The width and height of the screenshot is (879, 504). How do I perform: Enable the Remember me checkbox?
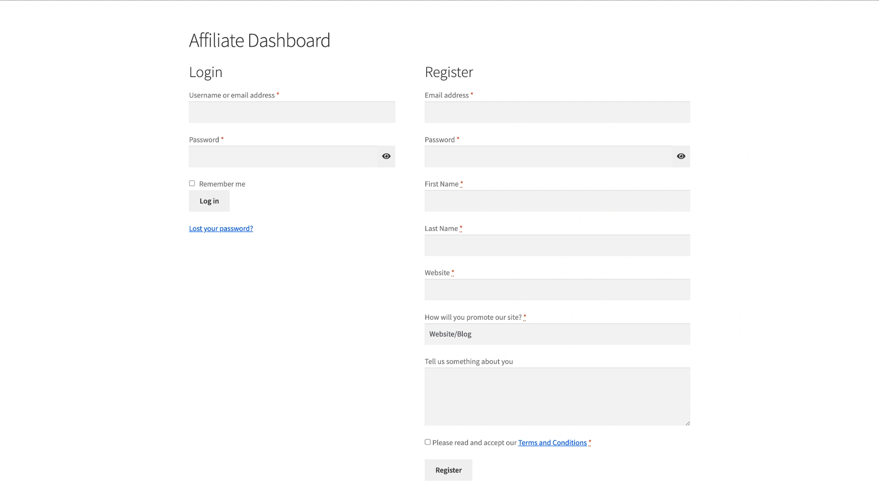[x=192, y=183]
